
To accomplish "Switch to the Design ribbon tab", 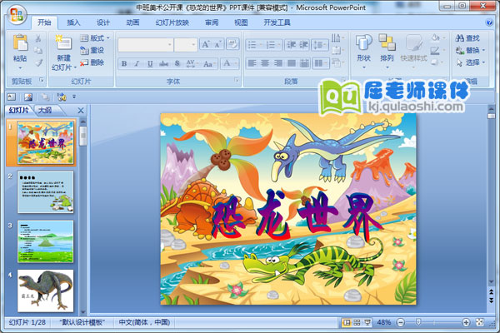I will (x=103, y=22).
